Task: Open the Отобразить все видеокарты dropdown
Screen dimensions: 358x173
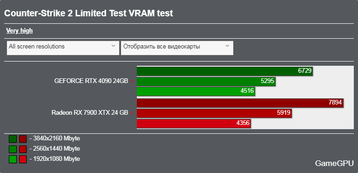Action: (x=177, y=48)
